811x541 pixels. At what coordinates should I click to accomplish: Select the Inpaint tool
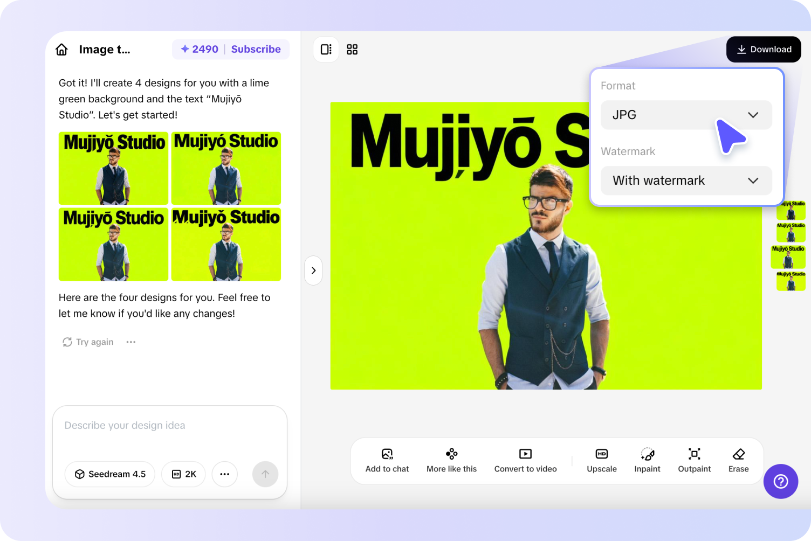pos(647,460)
